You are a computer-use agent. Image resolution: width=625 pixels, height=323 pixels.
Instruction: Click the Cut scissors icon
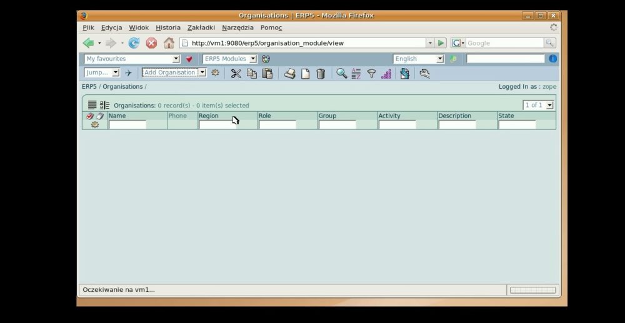pyautogui.click(x=236, y=74)
